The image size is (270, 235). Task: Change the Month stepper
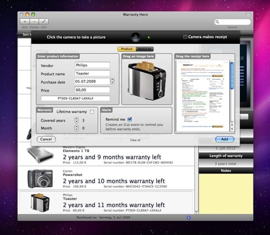(x=76, y=128)
